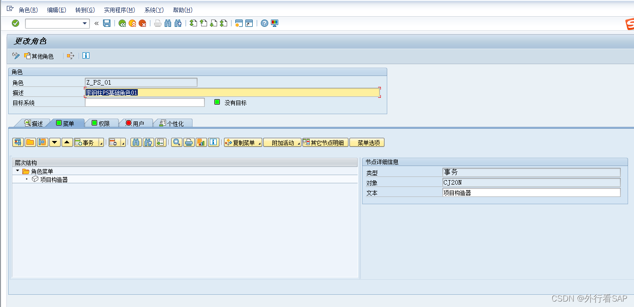Click the blue information icon under title
Viewport: 634px width, 307px height.
click(86, 56)
